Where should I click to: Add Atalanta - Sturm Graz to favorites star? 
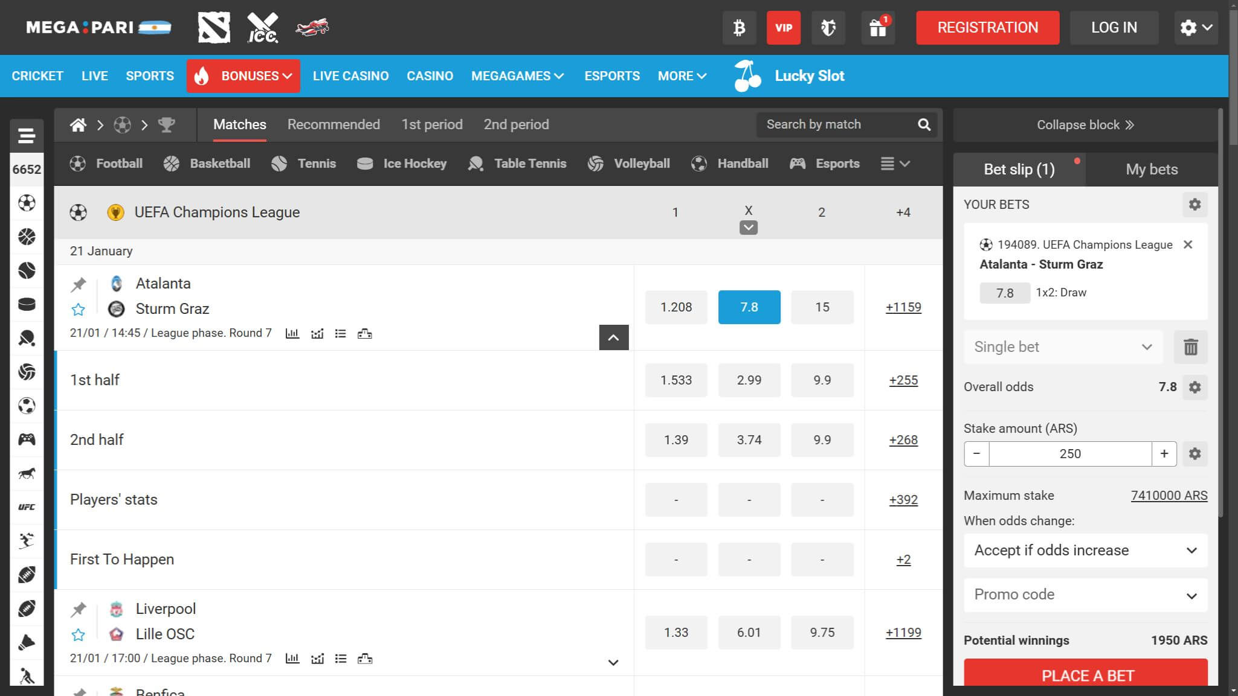coord(78,310)
